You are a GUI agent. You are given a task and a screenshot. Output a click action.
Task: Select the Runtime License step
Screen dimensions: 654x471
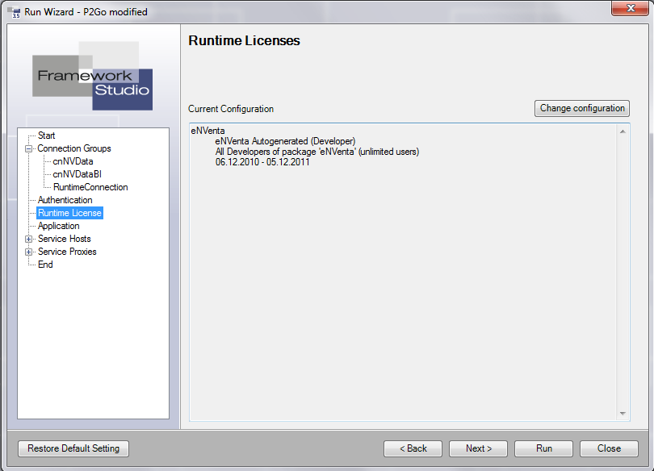click(x=69, y=213)
